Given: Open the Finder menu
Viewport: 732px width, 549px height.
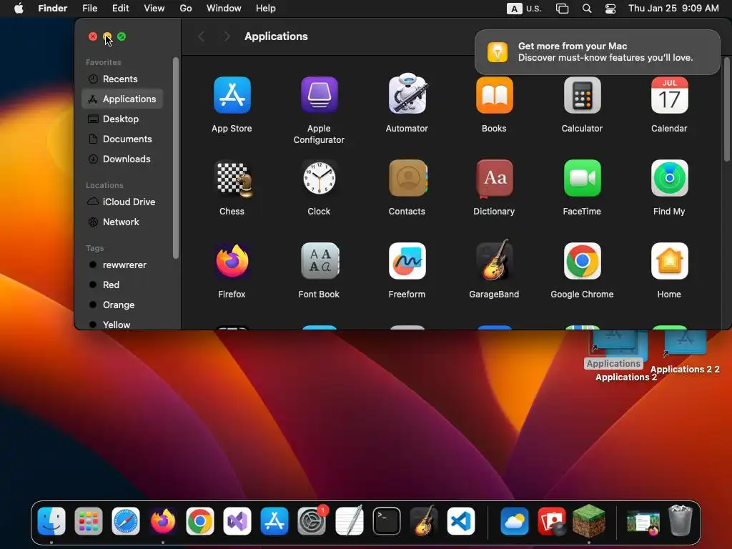Looking at the screenshot, I should 52,9.
